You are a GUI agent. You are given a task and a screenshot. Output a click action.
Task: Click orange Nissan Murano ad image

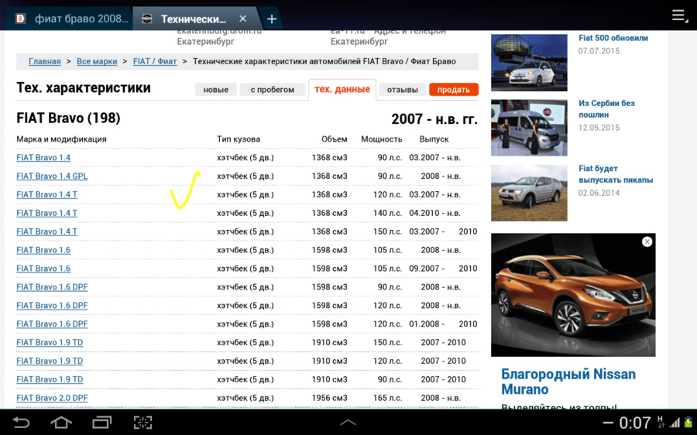(573, 295)
